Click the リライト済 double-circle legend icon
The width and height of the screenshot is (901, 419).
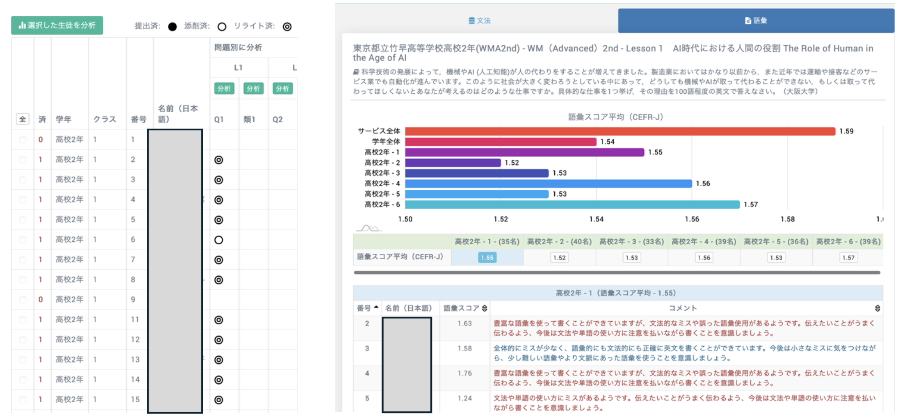coord(287,27)
